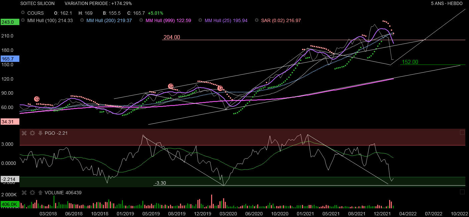Image resolution: width=469 pixels, height=217 pixels.
Task: Open SAR (0.02) indicator settings gear
Action: pos(257,20)
